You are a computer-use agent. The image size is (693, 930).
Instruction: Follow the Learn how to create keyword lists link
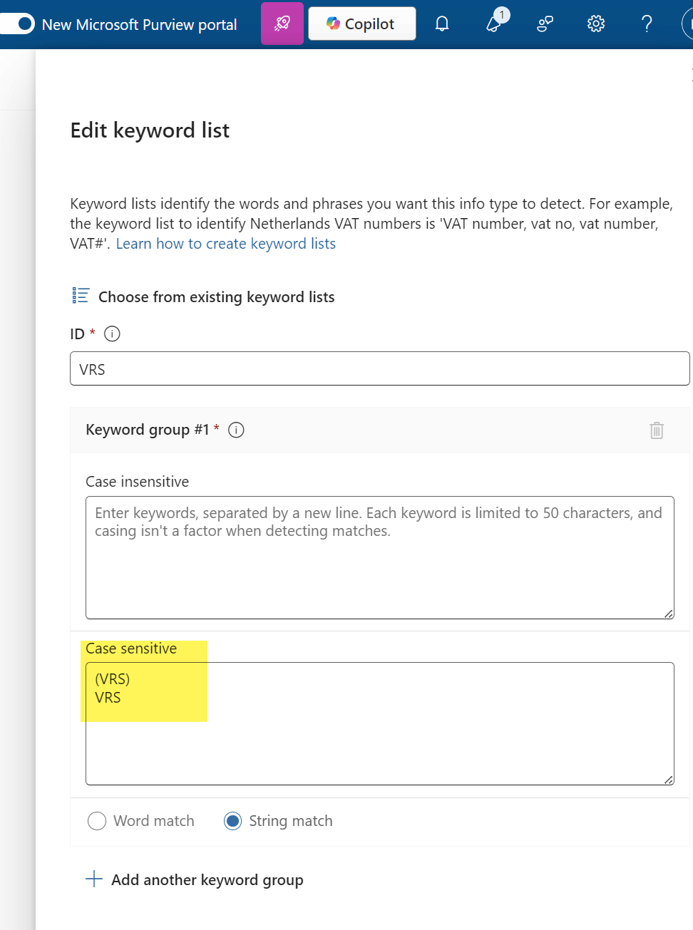pos(225,244)
